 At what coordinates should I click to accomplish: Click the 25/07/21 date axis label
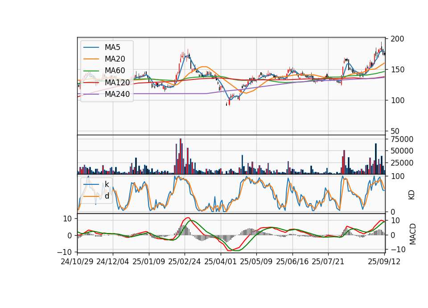328,262
